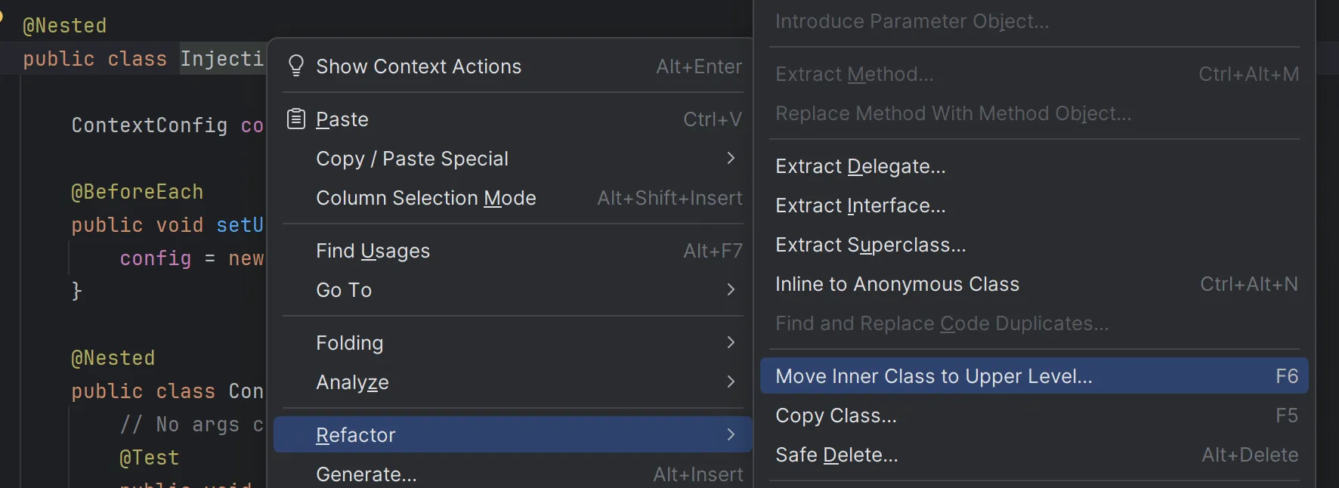The image size is (1339, 488).
Task: Click the Paste clipboard icon
Action: click(x=296, y=119)
